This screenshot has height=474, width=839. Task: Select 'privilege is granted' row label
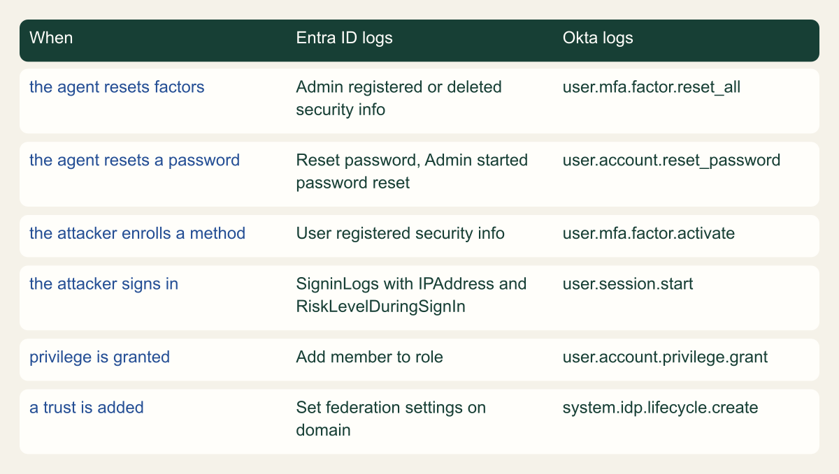[99, 357]
